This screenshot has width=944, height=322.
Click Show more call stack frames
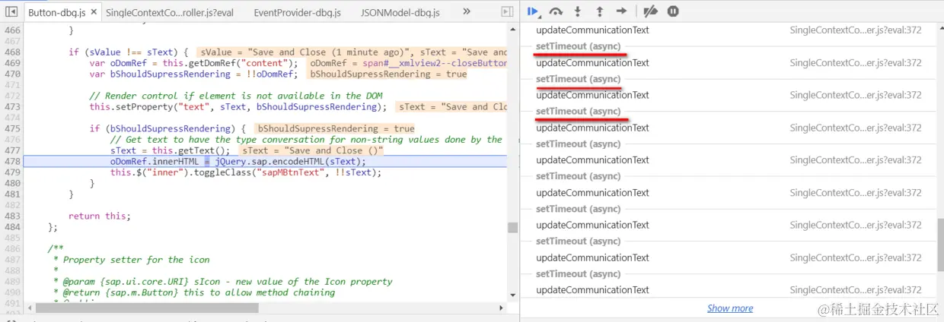click(x=729, y=308)
